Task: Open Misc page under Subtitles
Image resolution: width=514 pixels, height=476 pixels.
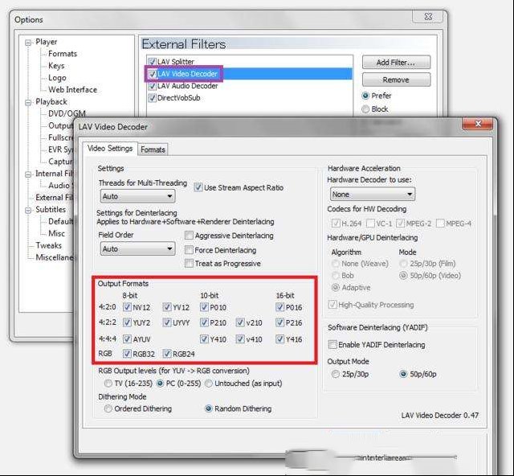Action: [56, 233]
